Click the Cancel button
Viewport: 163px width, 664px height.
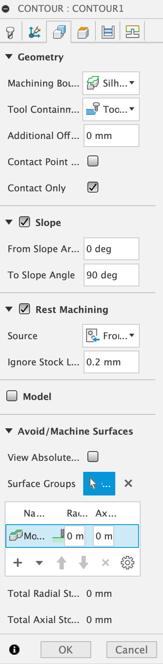point(132,650)
